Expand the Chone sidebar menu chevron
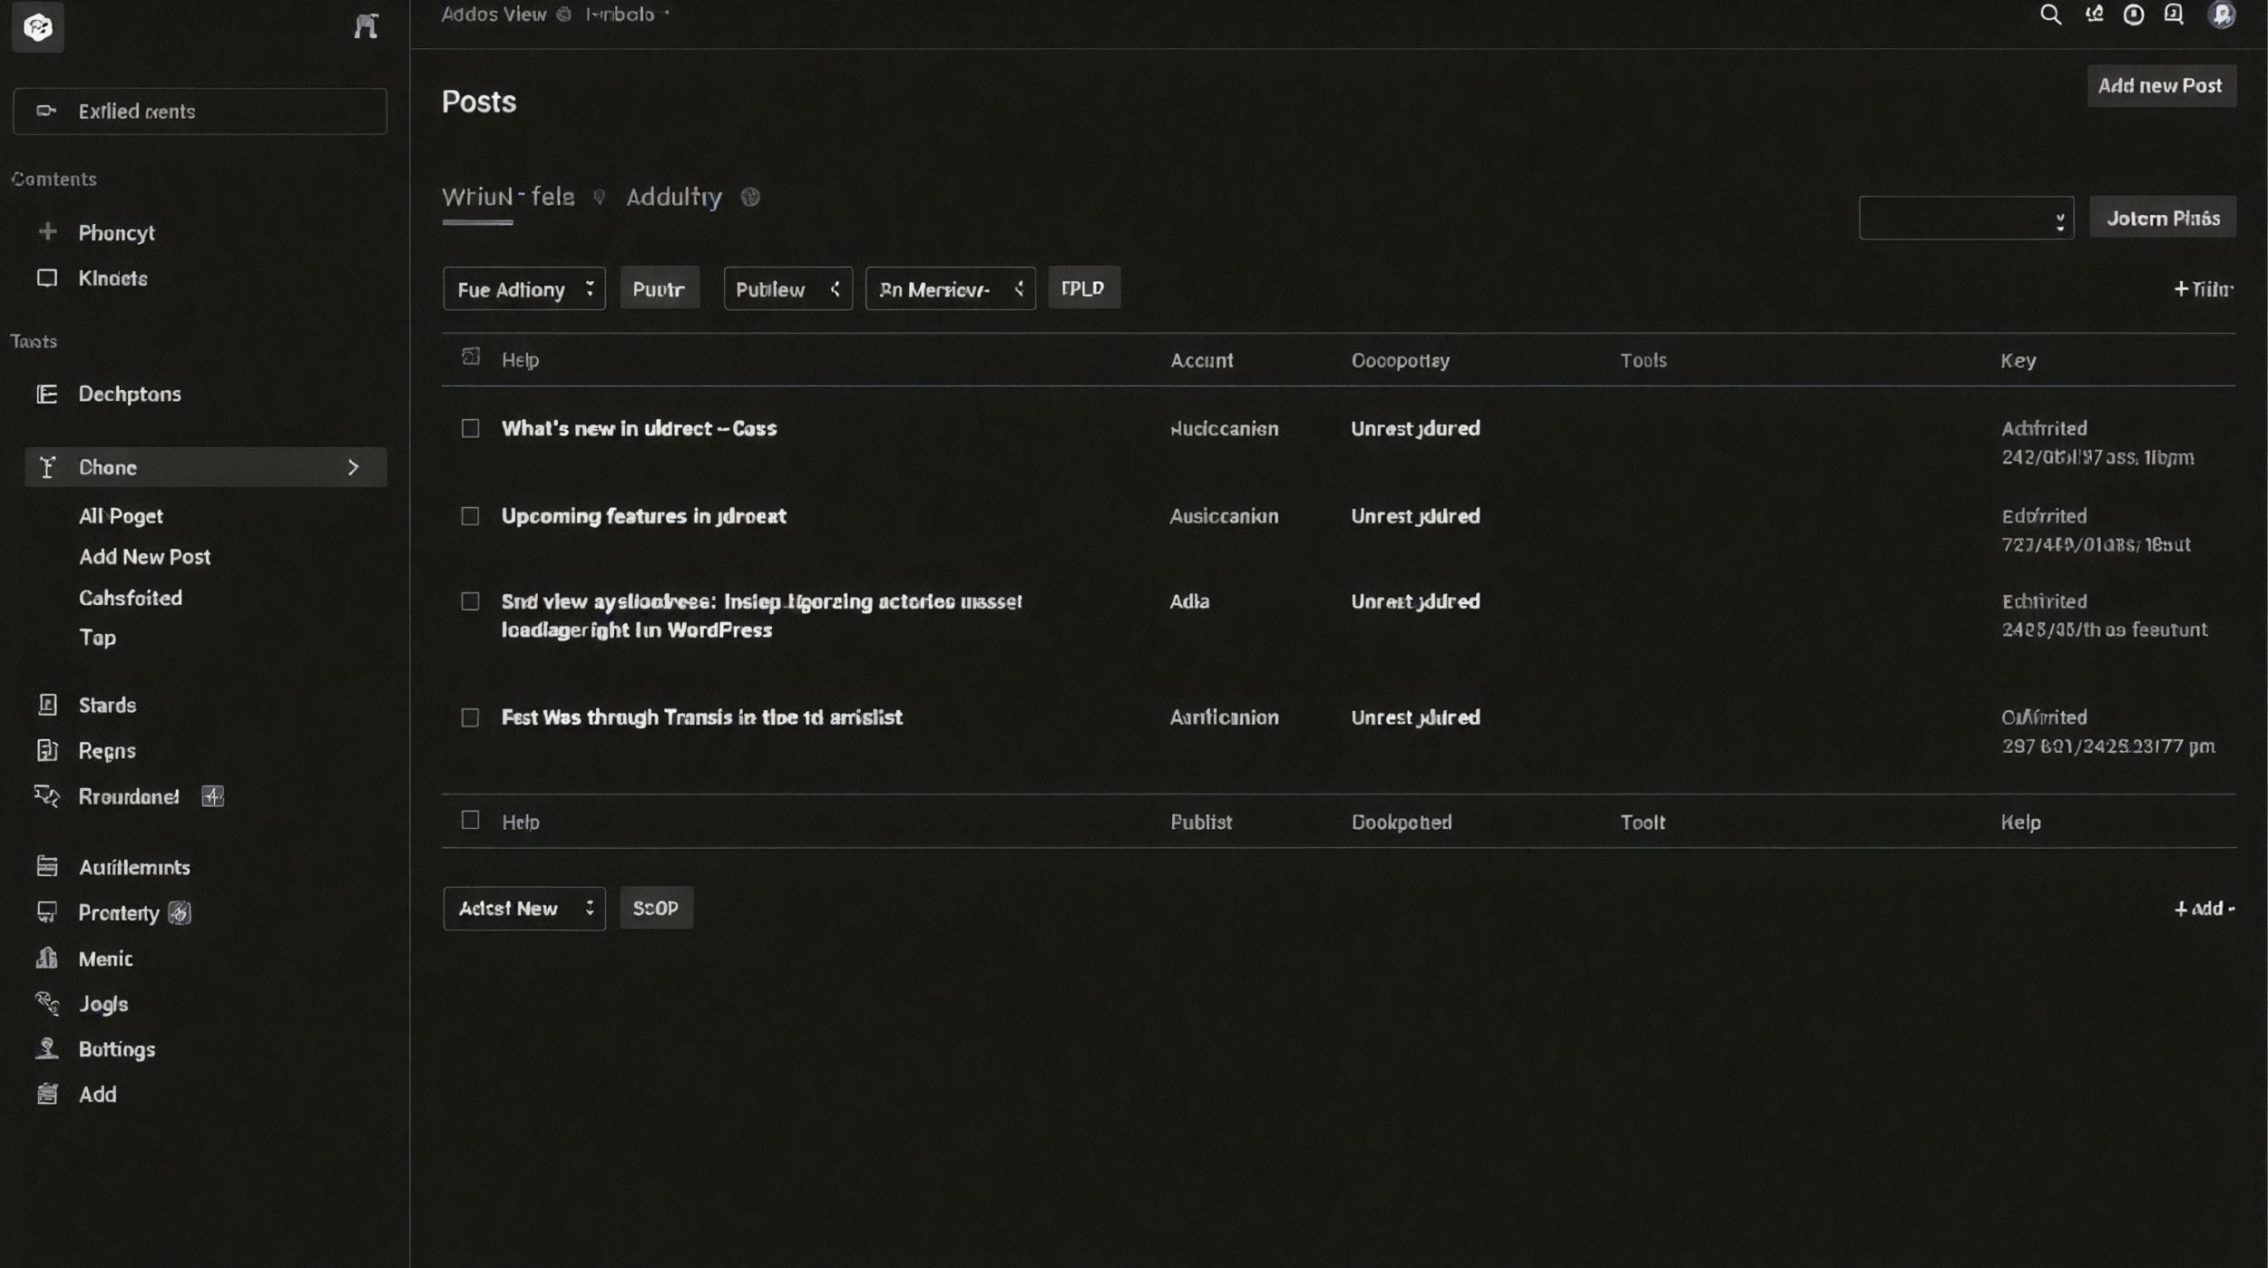Viewport: 2268px width, 1268px height. coord(353,467)
